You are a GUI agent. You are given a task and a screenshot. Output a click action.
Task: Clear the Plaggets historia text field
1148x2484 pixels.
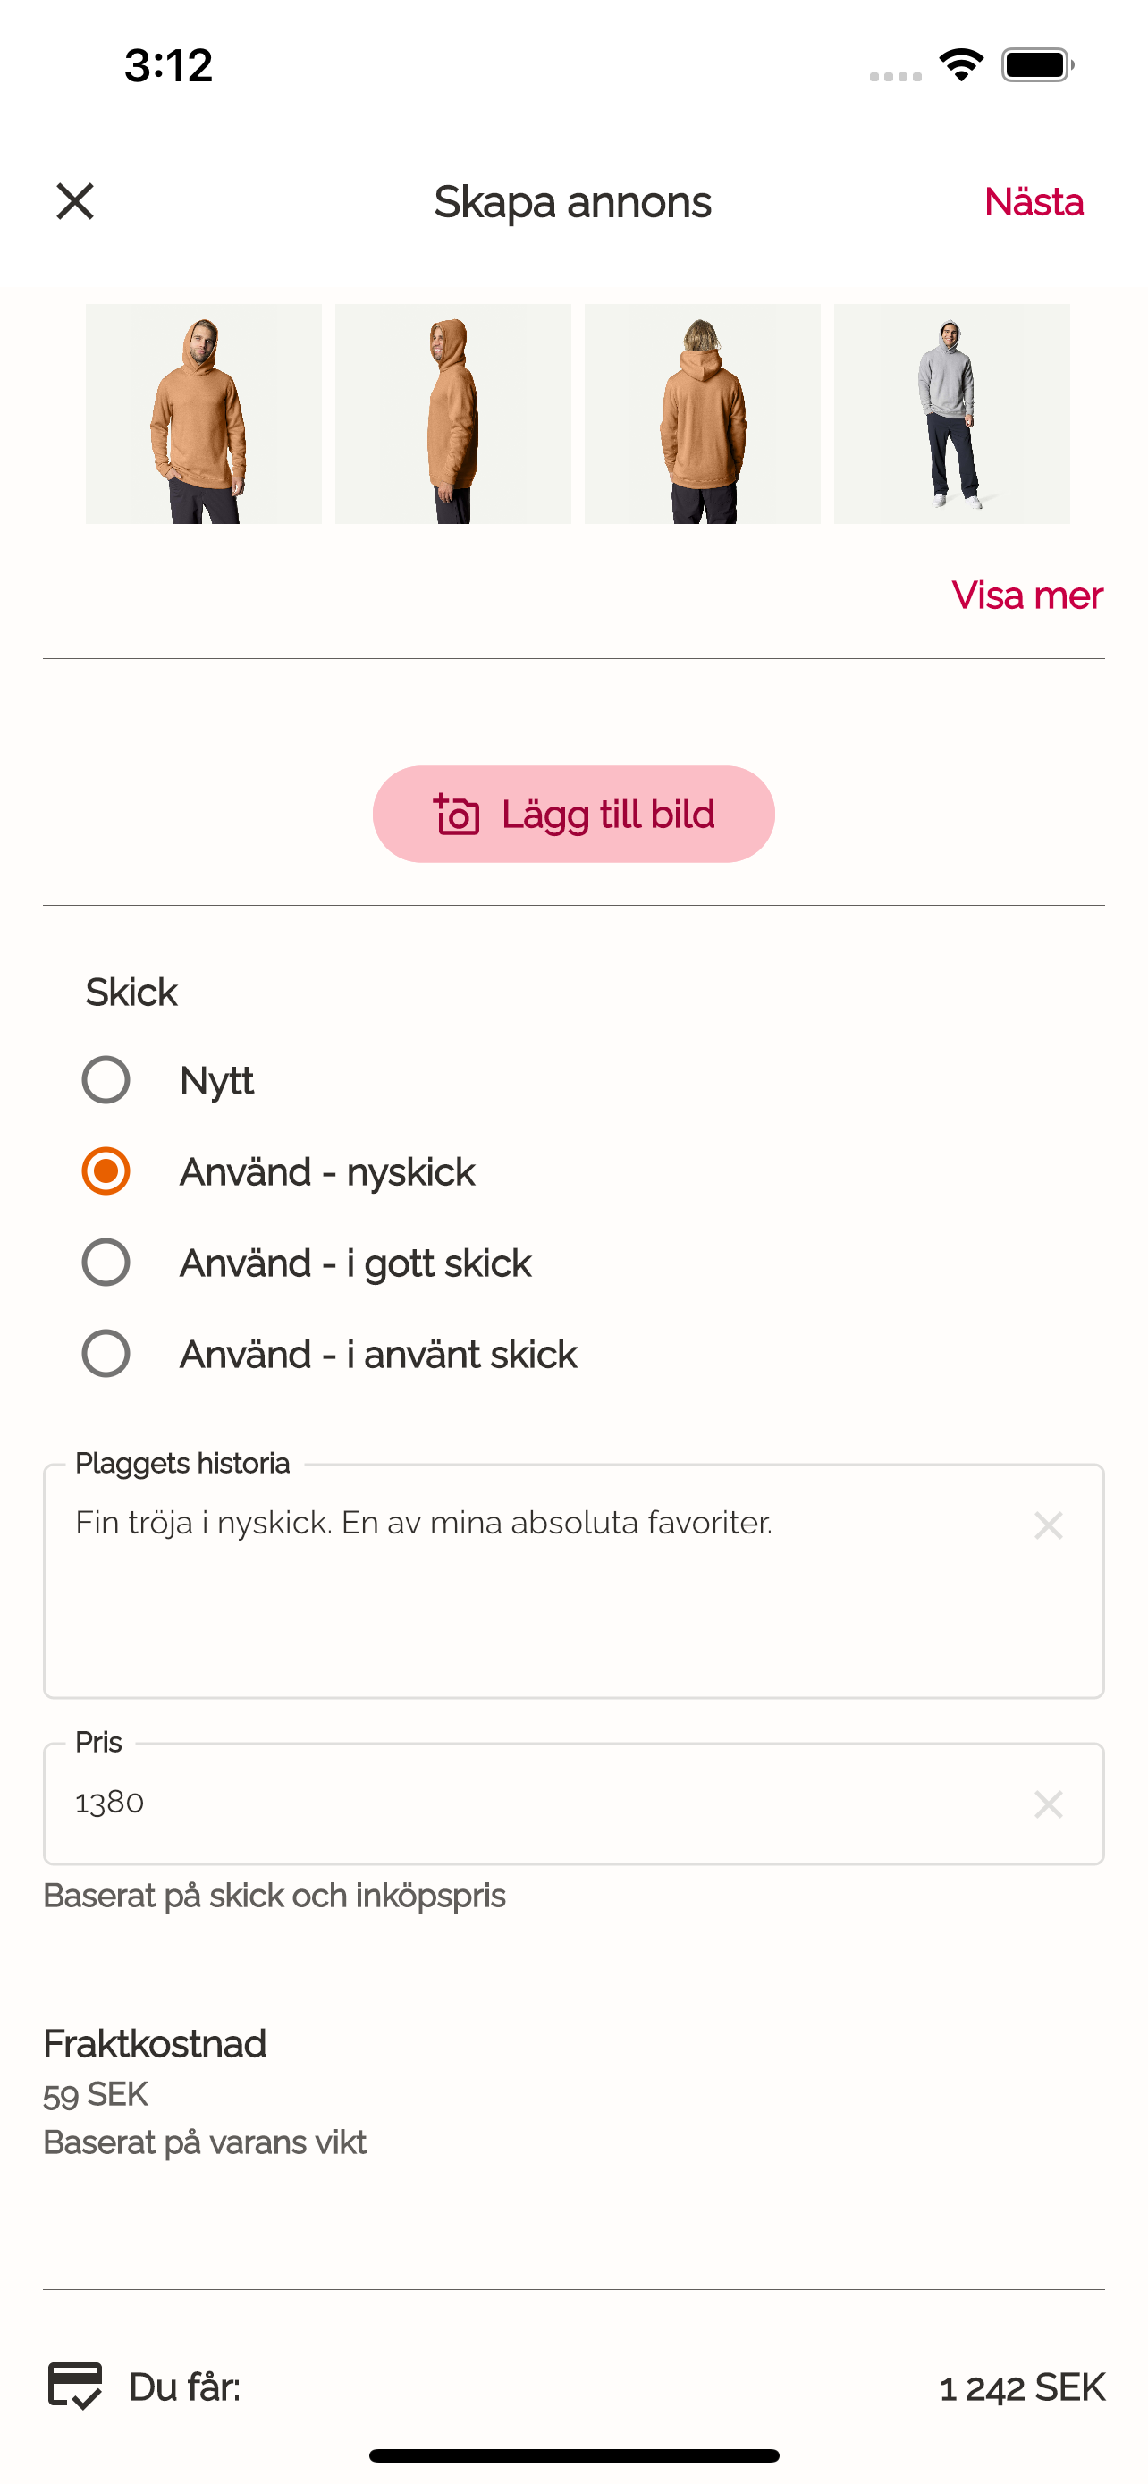[x=1048, y=1525]
